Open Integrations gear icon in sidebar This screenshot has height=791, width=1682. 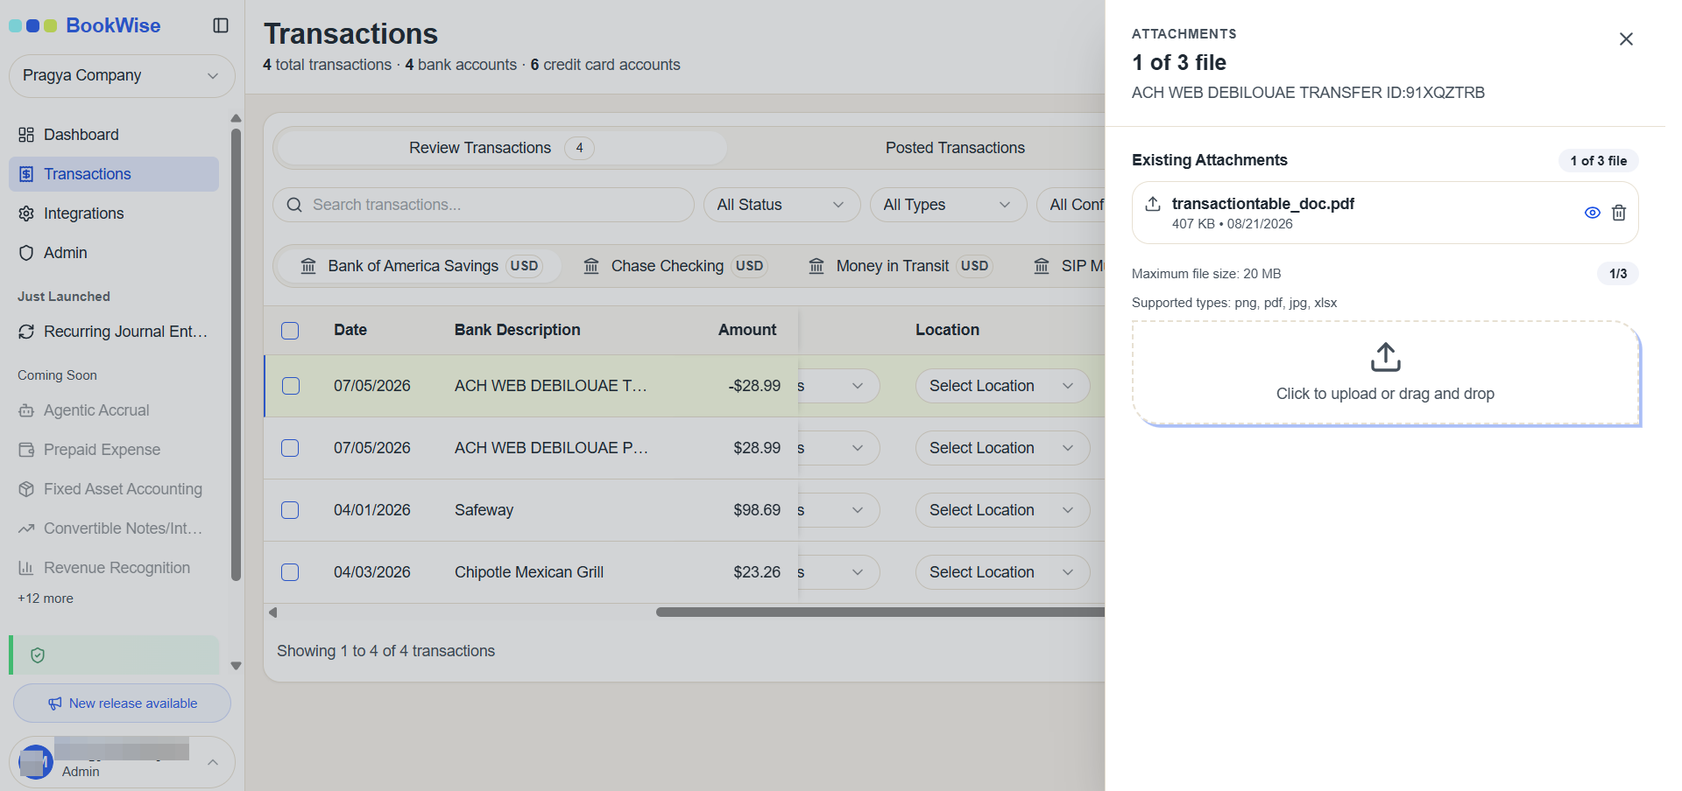click(26, 213)
